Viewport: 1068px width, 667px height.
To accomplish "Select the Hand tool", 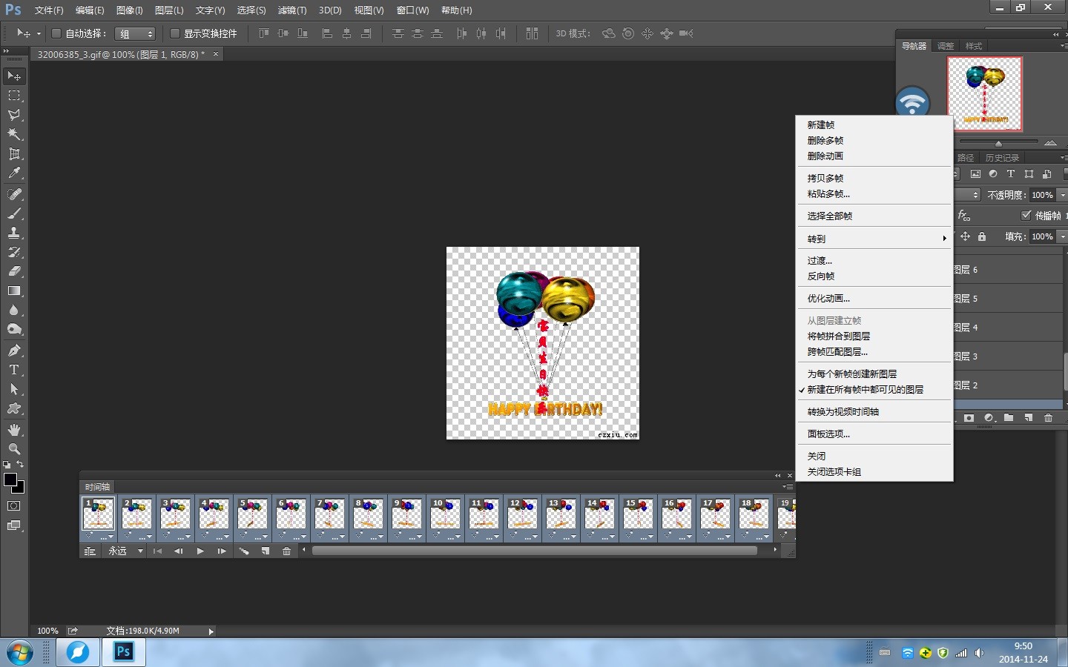I will coord(14,430).
